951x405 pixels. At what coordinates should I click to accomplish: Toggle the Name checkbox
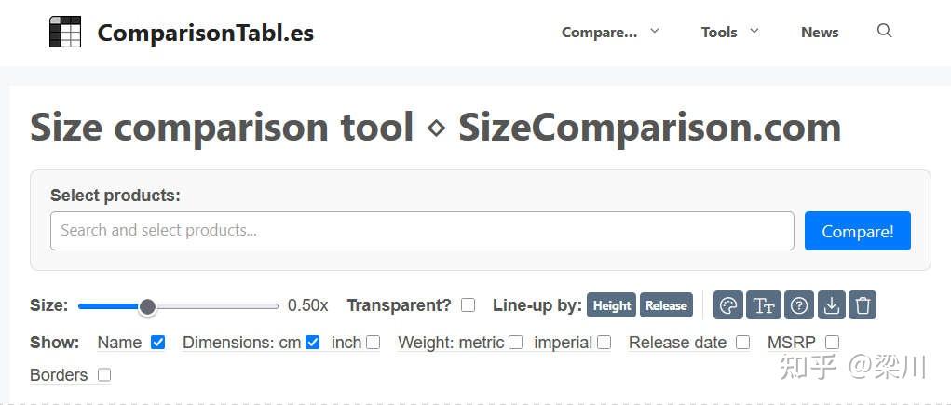(158, 343)
